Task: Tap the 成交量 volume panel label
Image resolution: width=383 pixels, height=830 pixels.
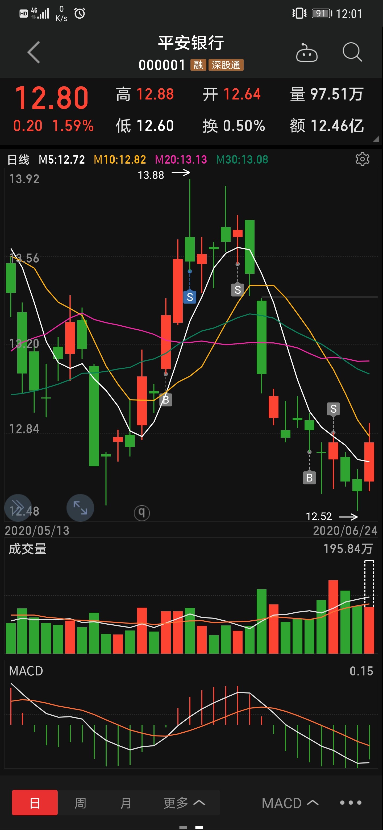Action: point(28,549)
